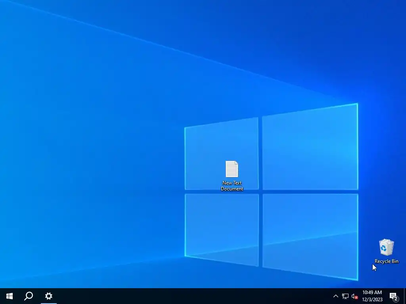
Task: Open the clock showing 10:49 AM
Action: click(x=372, y=293)
